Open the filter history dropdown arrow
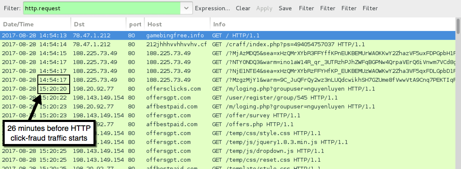Screen dimensions: 461x169 (x=187, y=8)
